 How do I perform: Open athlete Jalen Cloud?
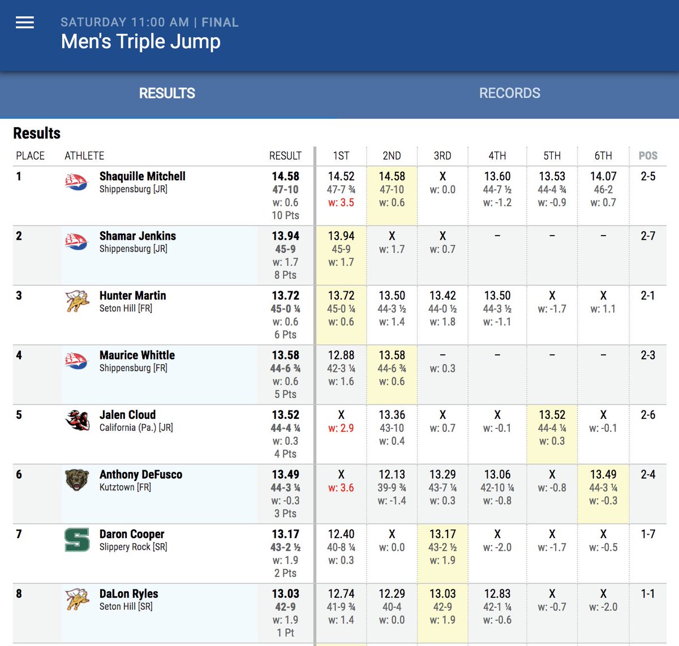(127, 415)
